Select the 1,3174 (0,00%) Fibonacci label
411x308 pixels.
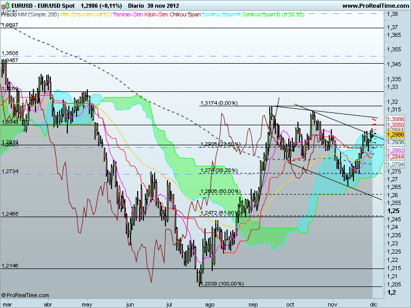pos(218,103)
